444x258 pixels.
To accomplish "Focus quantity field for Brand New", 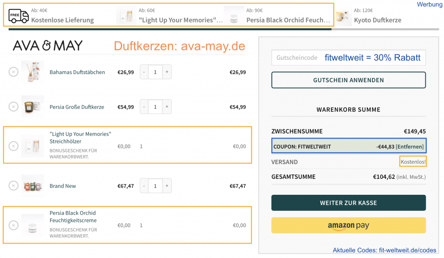I will [x=155, y=186].
